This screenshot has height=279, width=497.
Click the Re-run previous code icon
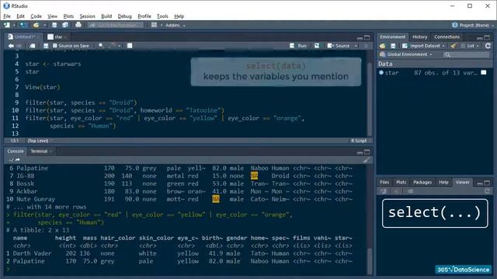(317, 46)
